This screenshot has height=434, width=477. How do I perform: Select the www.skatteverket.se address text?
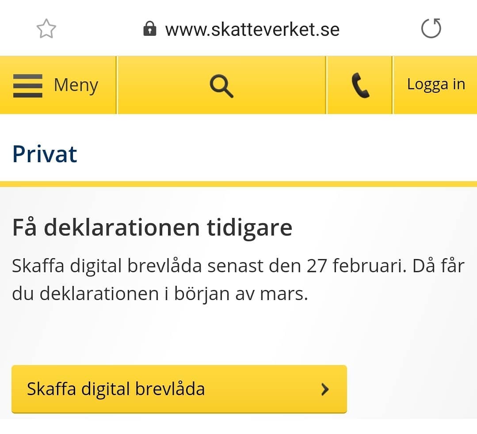point(252,30)
